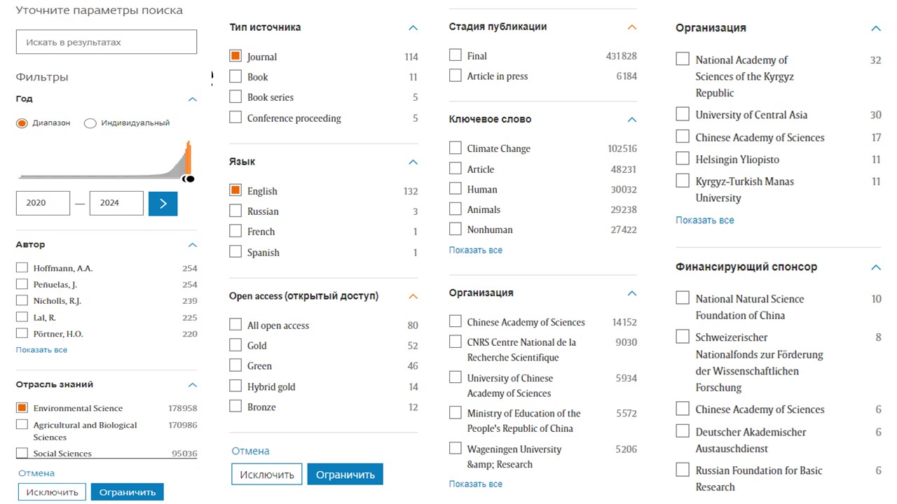Collapse the Тип источника section chevron

coord(413,28)
